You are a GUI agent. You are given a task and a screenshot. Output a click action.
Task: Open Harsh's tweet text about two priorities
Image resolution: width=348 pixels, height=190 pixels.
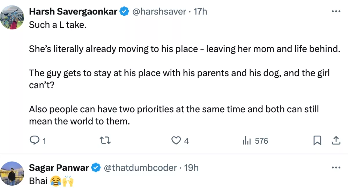tap(174, 115)
